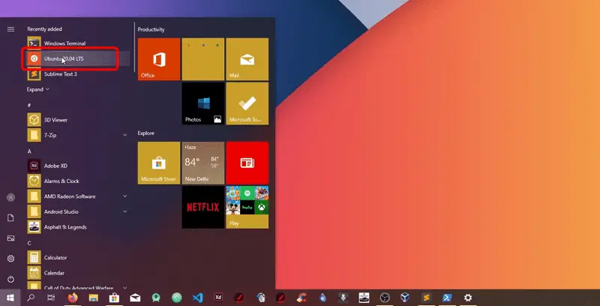600x306 pixels.
Task: Open the New Delhi weather tile
Action: [x=202, y=163]
